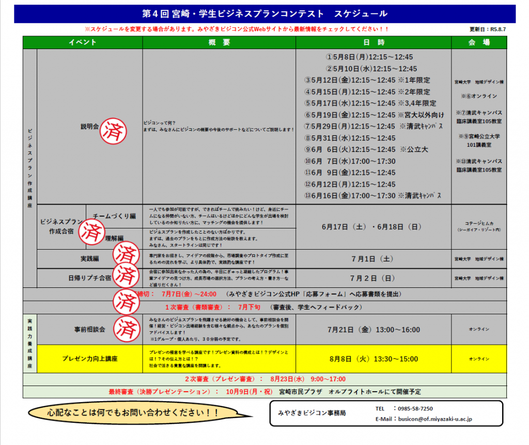Image resolution: width=529 pixels, height=445 pixels.
Task: Select the 101講義室 venue text
Action: pyautogui.click(x=479, y=145)
